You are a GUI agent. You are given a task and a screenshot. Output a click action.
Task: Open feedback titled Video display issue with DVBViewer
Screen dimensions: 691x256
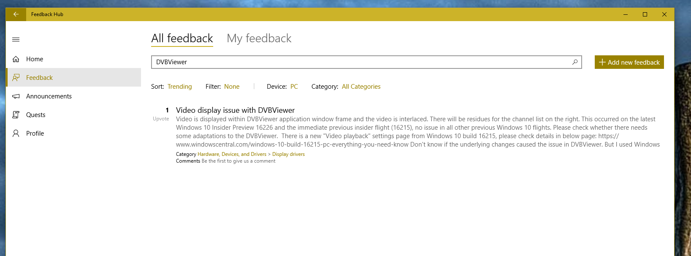236,110
